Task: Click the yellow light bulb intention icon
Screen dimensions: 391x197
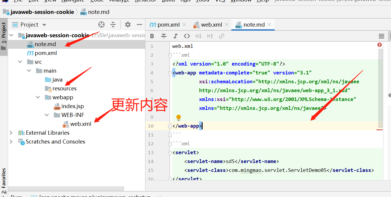Action: coord(178,118)
